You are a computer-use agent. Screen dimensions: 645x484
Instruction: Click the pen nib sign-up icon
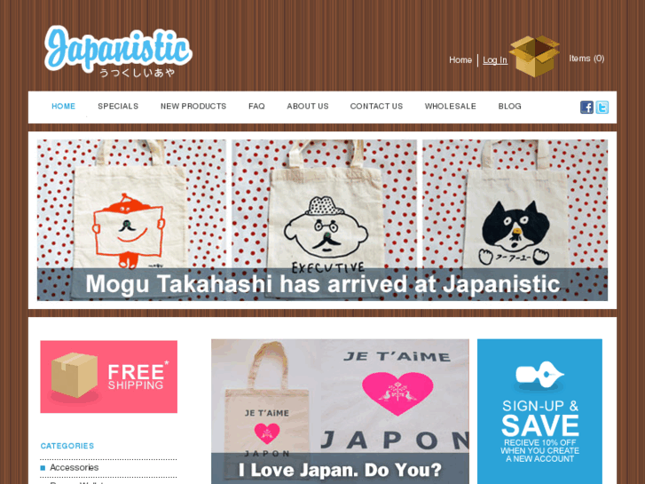point(539,375)
